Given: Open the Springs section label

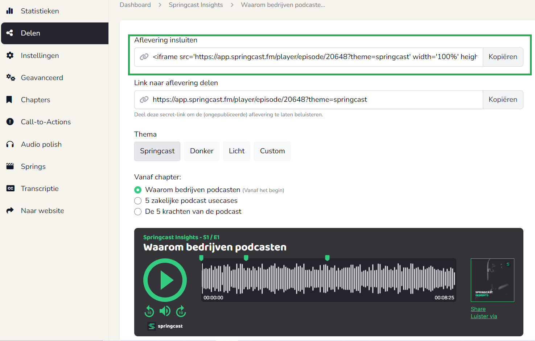Looking at the screenshot, I should tap(33, 166).
